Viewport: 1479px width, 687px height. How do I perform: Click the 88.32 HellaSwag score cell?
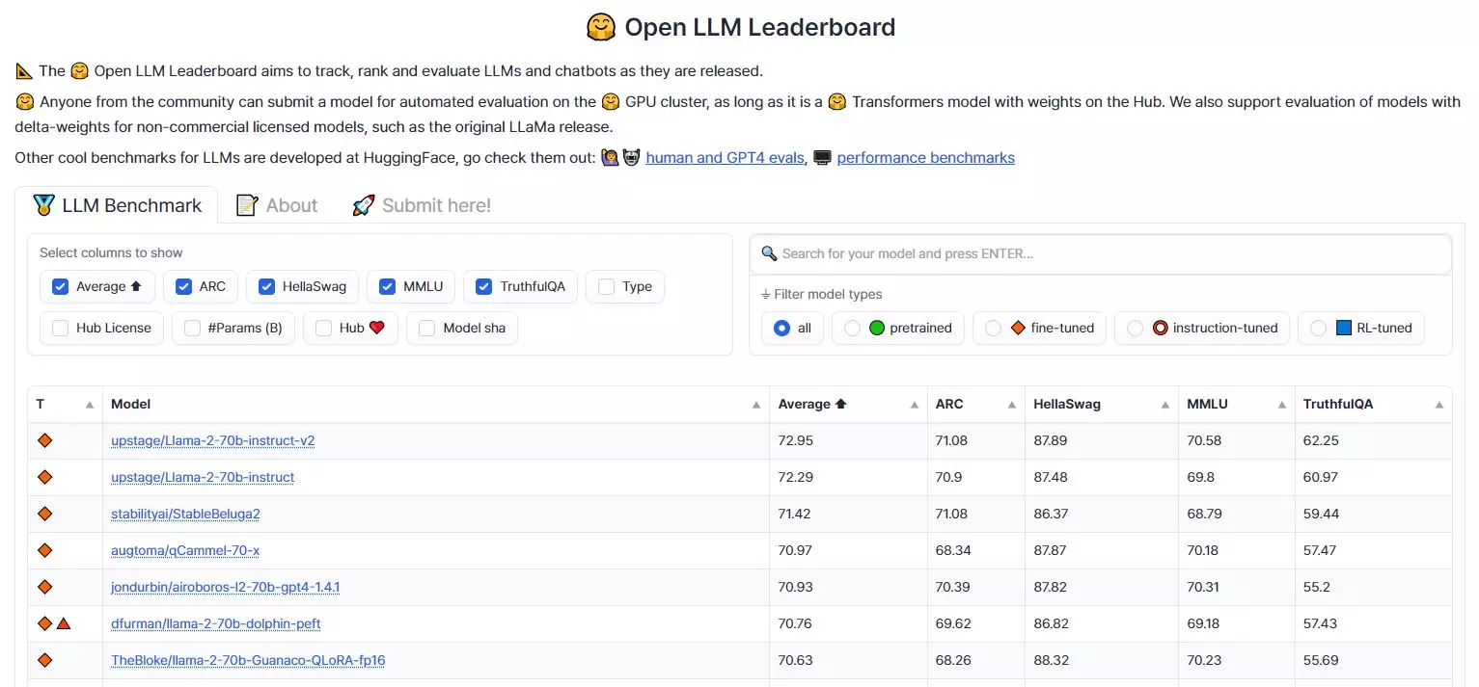click(1101, 660)
